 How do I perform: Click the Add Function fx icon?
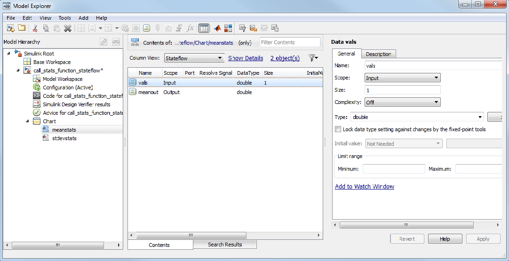point(190,28)
